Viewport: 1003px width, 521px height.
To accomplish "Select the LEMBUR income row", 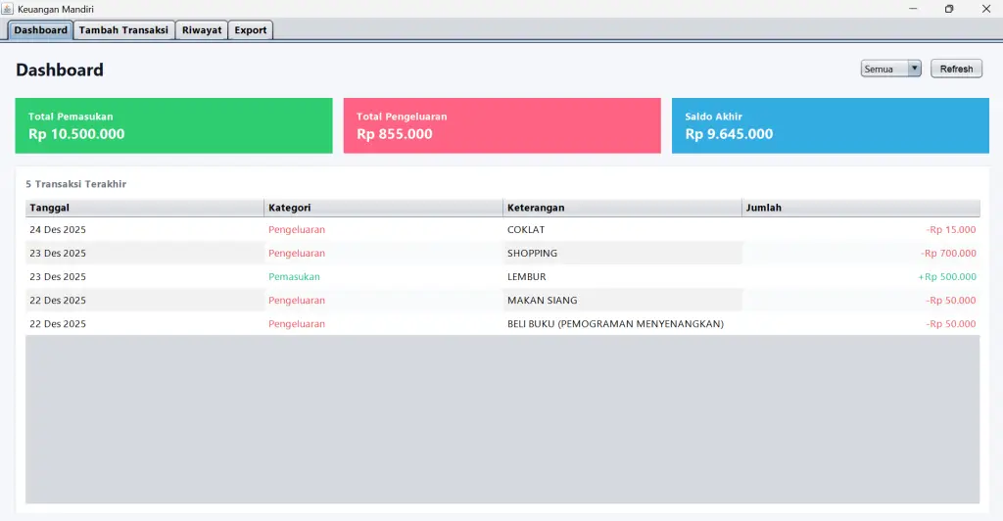I will coord(501,277).
